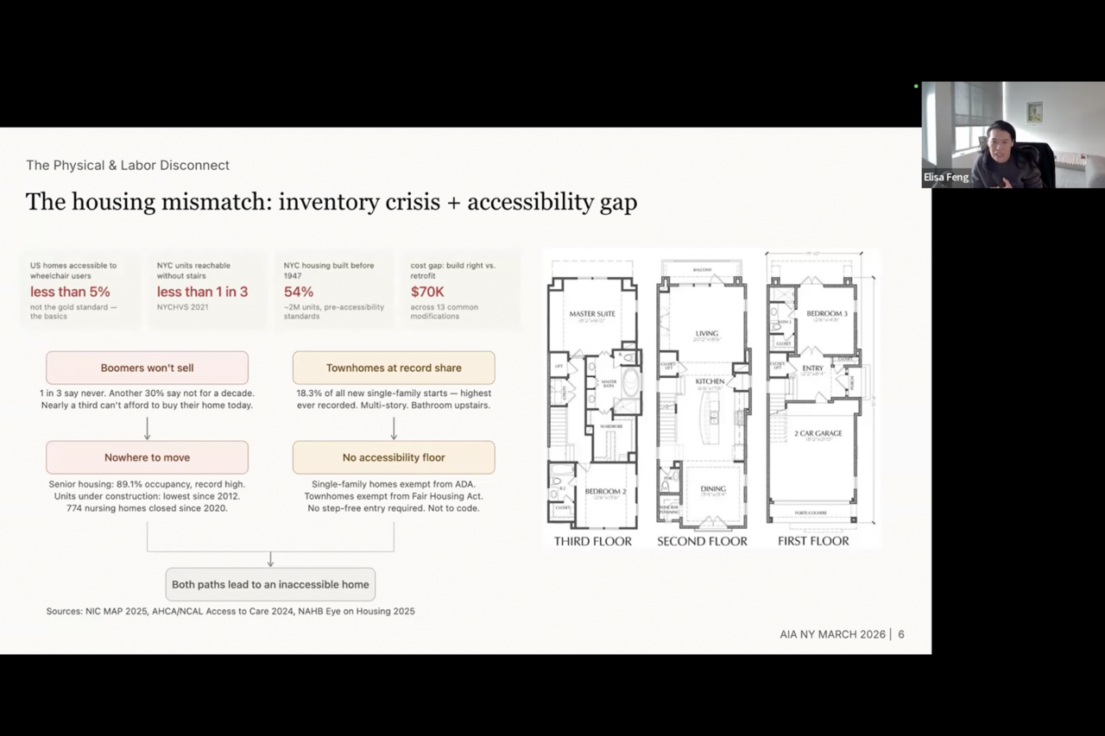Click the Sources citation line
The image size is (1105, 736).
click(230, 611)
